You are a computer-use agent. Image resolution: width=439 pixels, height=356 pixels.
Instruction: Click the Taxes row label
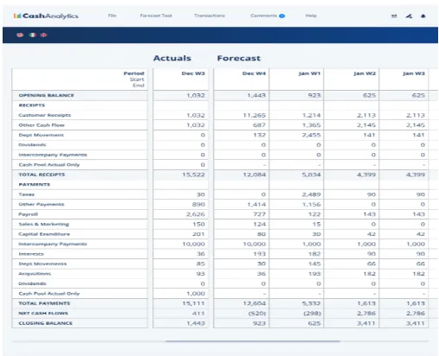click(27, 194)
